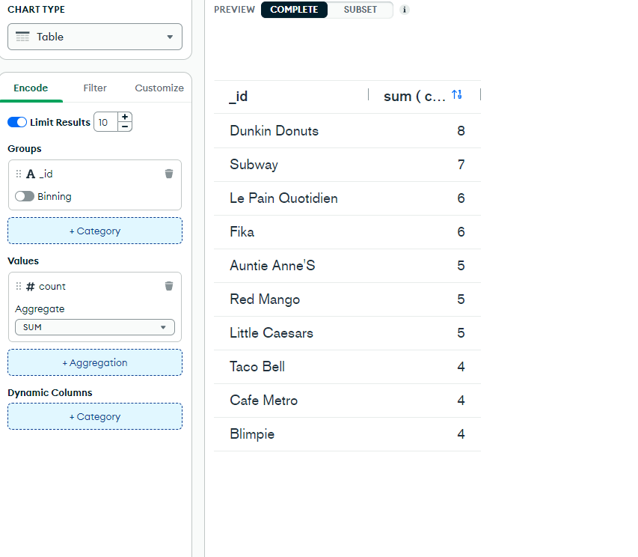Viewport: 638px width, 557px height.
Task: Open the Customize tab
Action: click(x=159, y=88)
